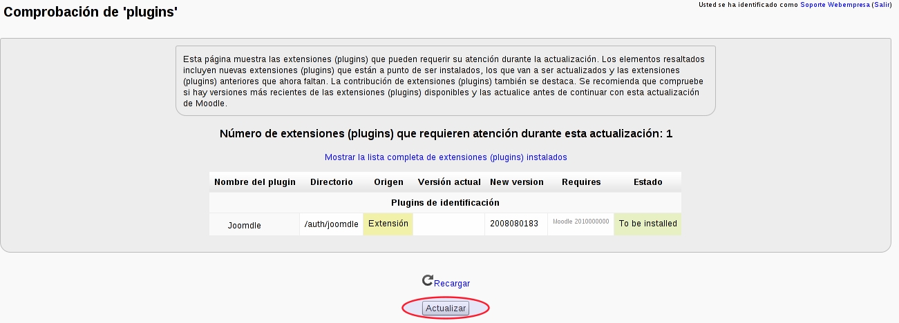
Task: Select the Joomdle plugin name cell
Action: 245,225
